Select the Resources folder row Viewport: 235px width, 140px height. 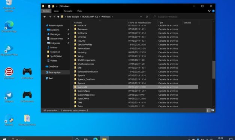click(136, 29)
